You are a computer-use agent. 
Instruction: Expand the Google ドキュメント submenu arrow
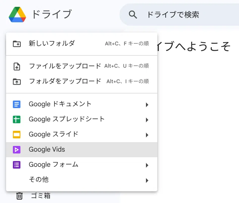tap(147, 105)
